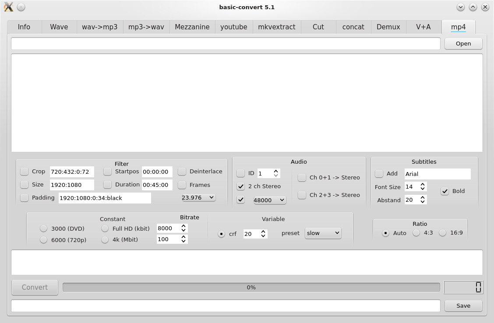This screenshot has width=494, height=323.
Task: Click the X application icon in title bar
Action: pos(8,7)
